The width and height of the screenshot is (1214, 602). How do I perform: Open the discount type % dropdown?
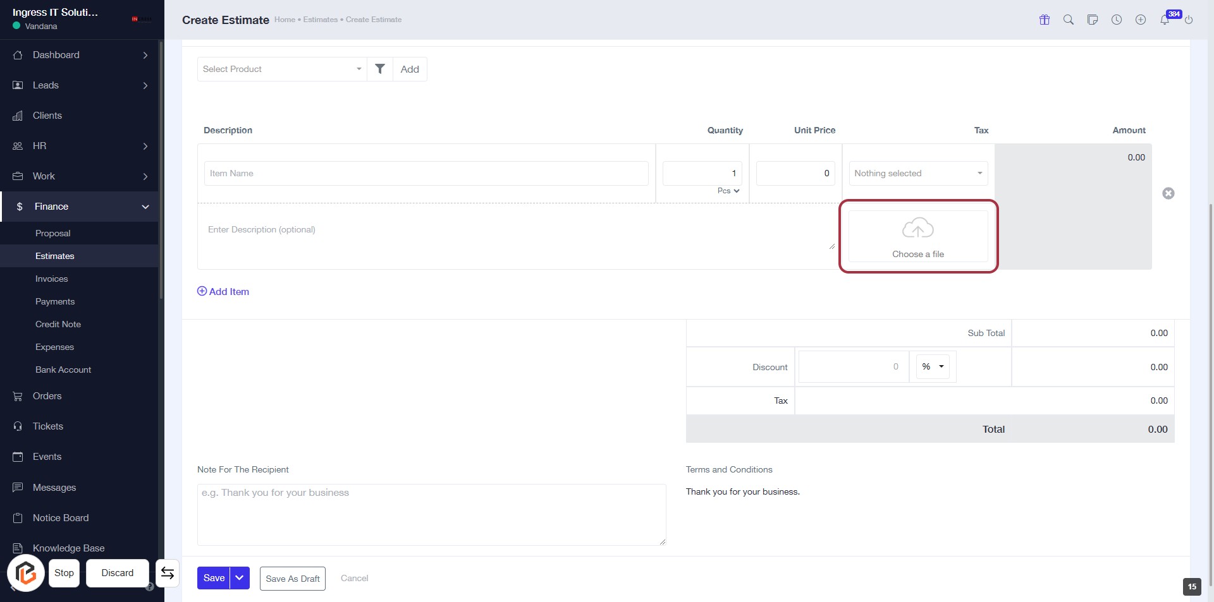pyautogui.click(x=933, y=366)
